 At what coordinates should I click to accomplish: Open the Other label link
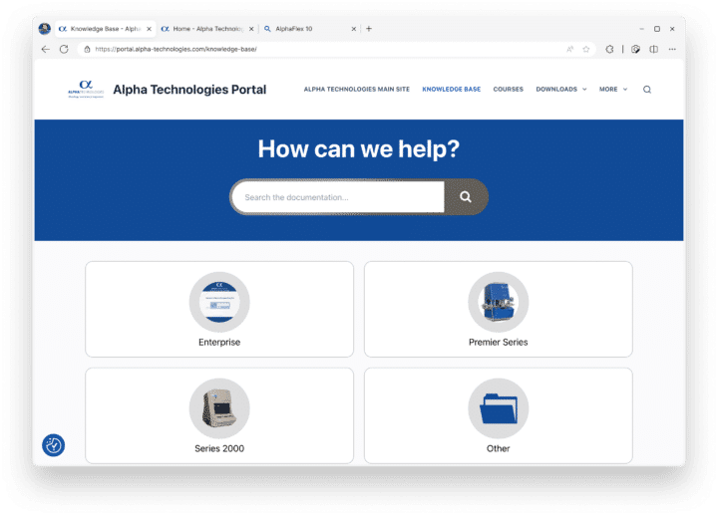point(499,448)
